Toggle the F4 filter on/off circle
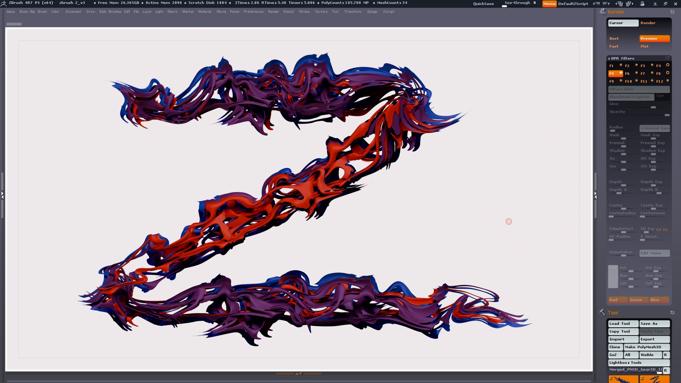Viewport: 681px width, 383px height. (x=668, y=65)
